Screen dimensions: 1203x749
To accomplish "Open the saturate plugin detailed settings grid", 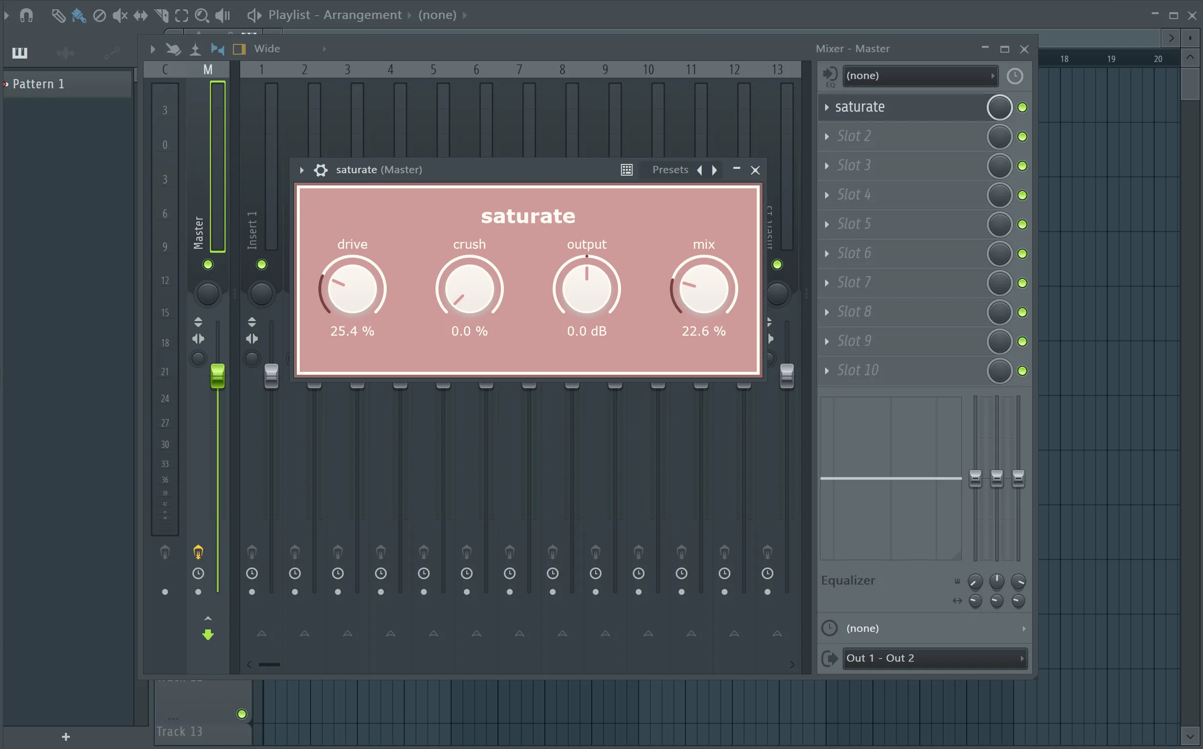I will (626, 170).
